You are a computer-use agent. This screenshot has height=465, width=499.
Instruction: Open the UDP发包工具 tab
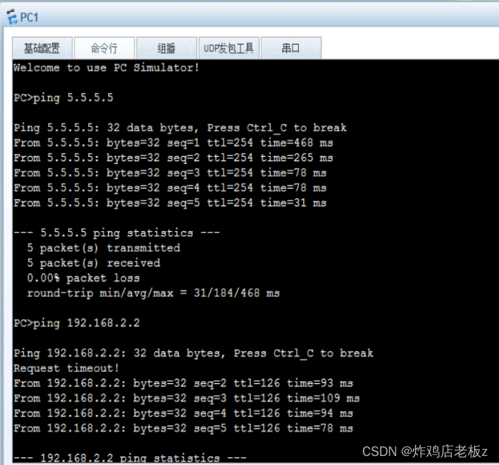click(x=229, y=49)
